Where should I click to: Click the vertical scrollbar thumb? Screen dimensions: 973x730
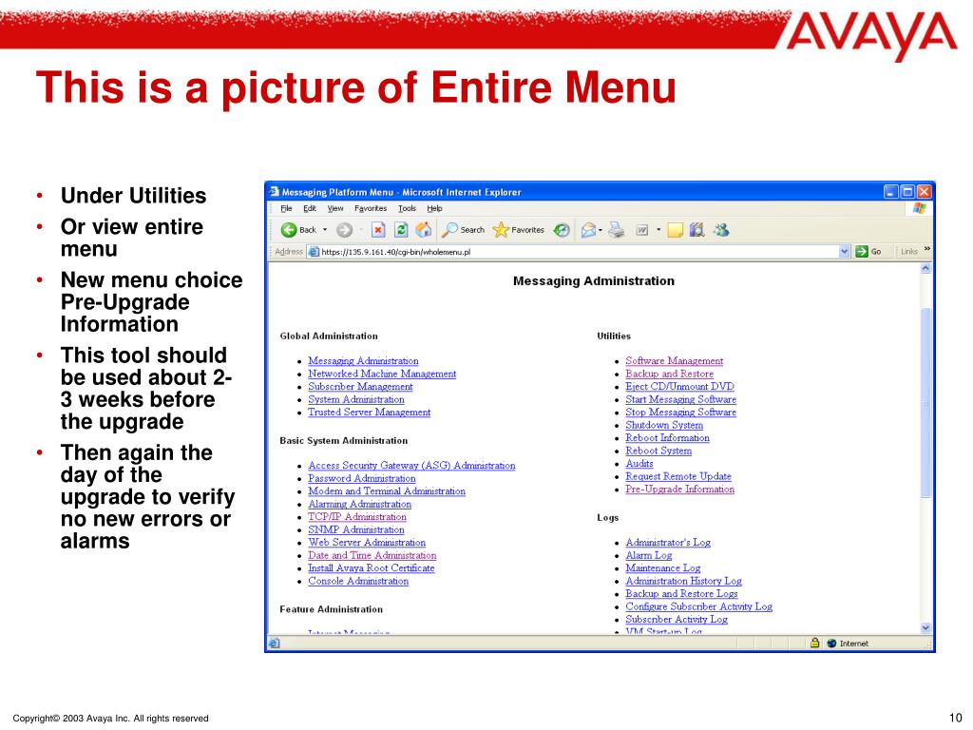[x=925, y=402]
